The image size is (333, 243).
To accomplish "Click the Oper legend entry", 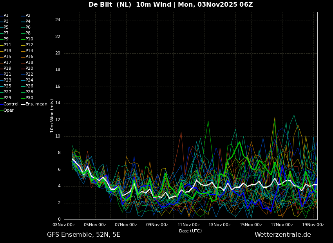I will coord(8,111).
